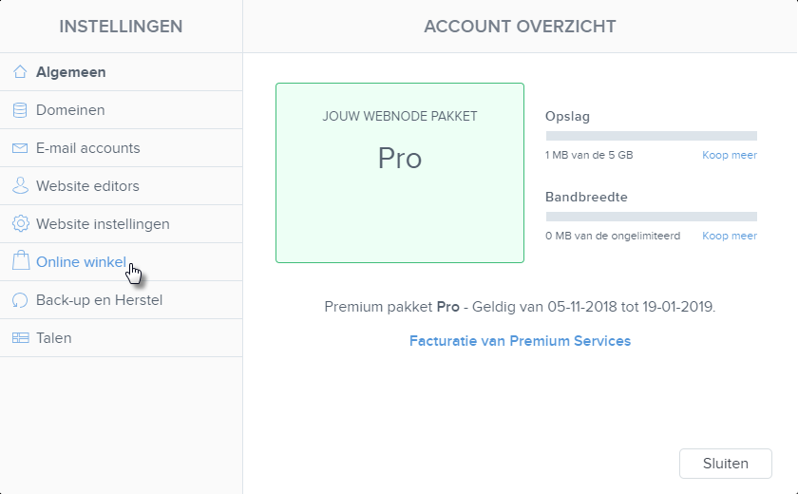Select E-mail accounts in the sidebar

(122, 148)
